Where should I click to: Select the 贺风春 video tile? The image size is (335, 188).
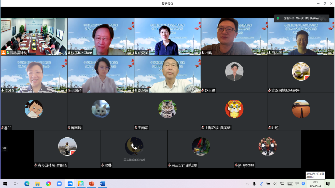click(x=34, y=74)
